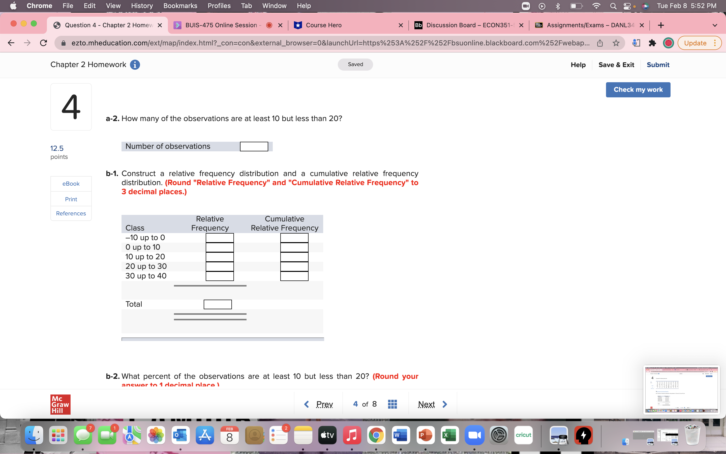Screen dimensions: 726x454
Task: Open the tab search chevron at top right
Action: [715, 25]
